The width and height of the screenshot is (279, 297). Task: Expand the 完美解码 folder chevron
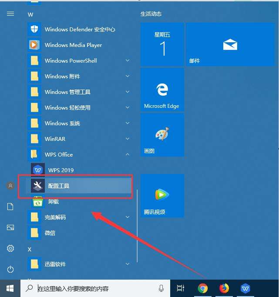pos(128,217)
